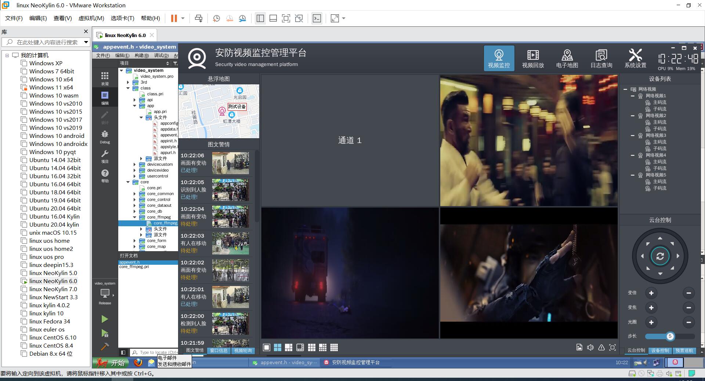This screenshot has width=705, height=381.
Task: Click the PTZ center reset button
Action: 660,256
